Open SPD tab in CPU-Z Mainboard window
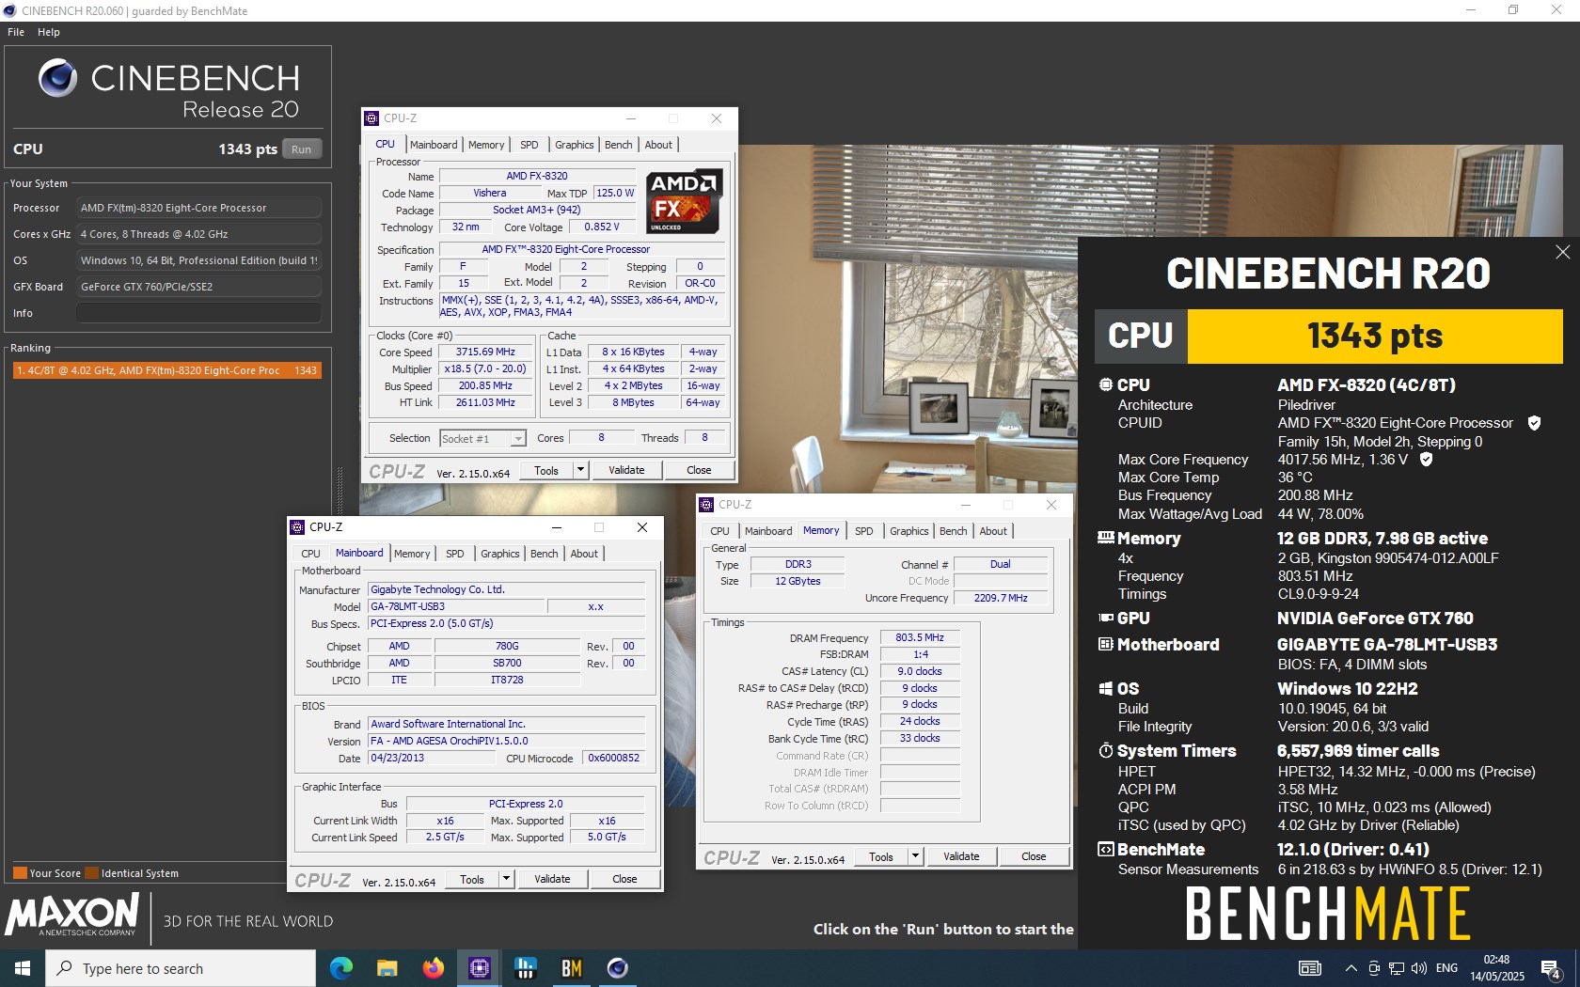The height and width of the screenshot is (987, 1580). [x=455, y=554]
